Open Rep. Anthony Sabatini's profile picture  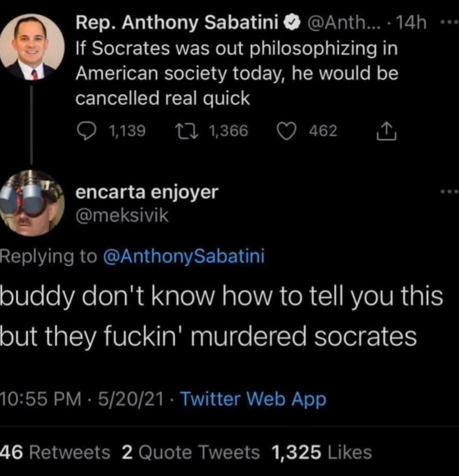point(32,47)
